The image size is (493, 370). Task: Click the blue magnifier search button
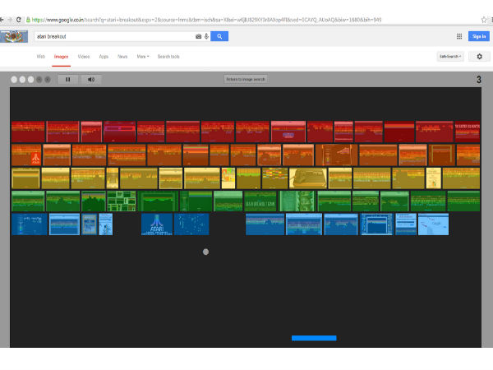[x=219, y=36]
